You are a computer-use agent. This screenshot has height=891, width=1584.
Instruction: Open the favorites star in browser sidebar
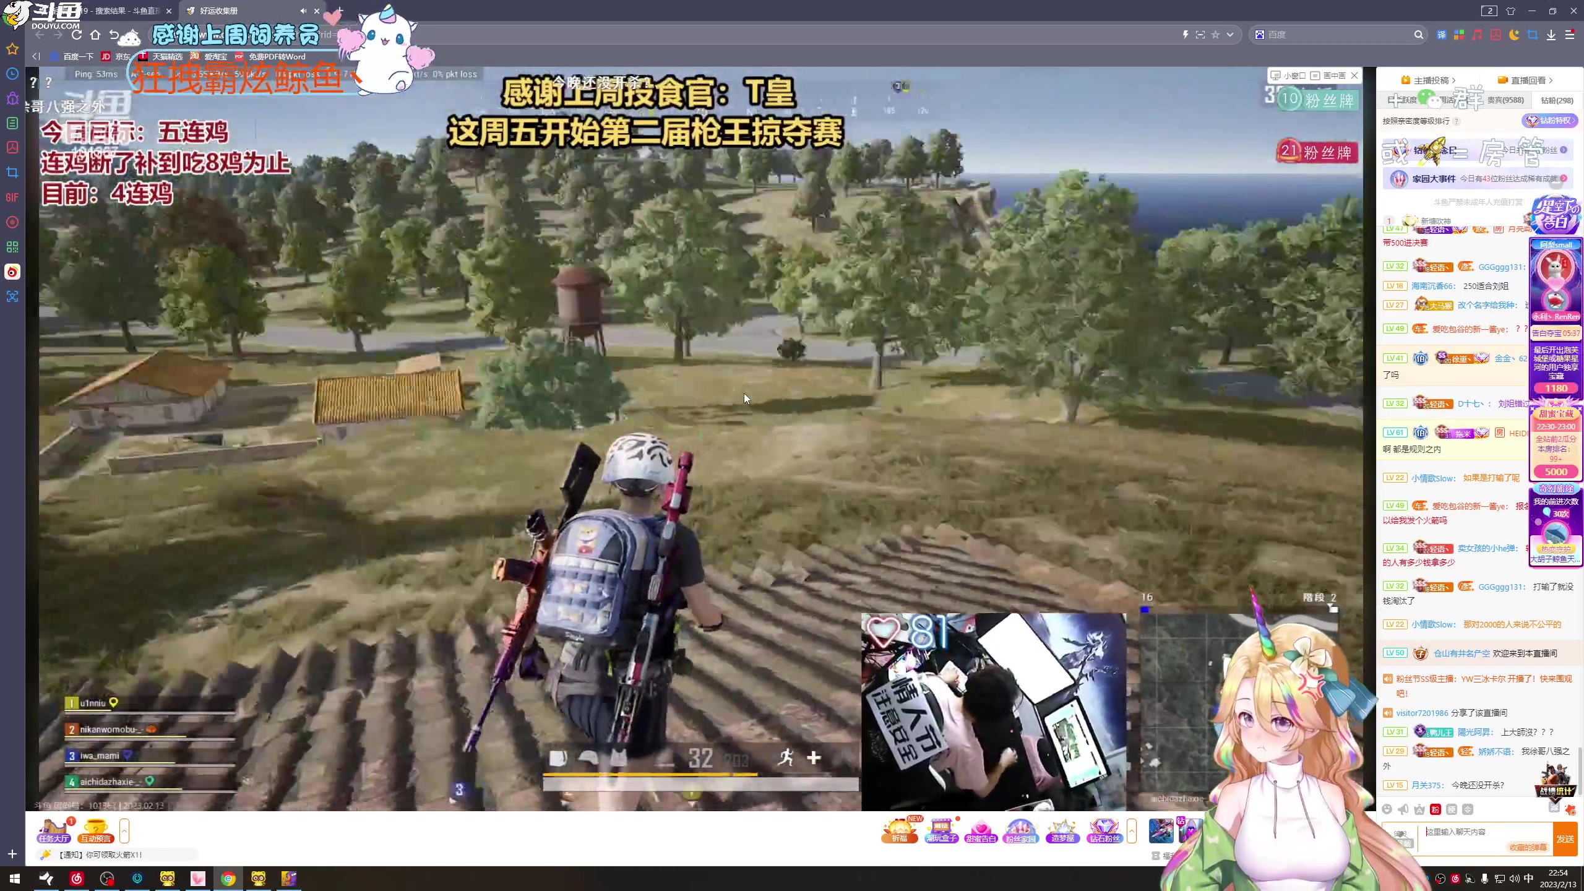click(x=12, y=49)
